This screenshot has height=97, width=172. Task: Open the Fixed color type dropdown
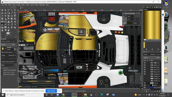tap(136, 23)
